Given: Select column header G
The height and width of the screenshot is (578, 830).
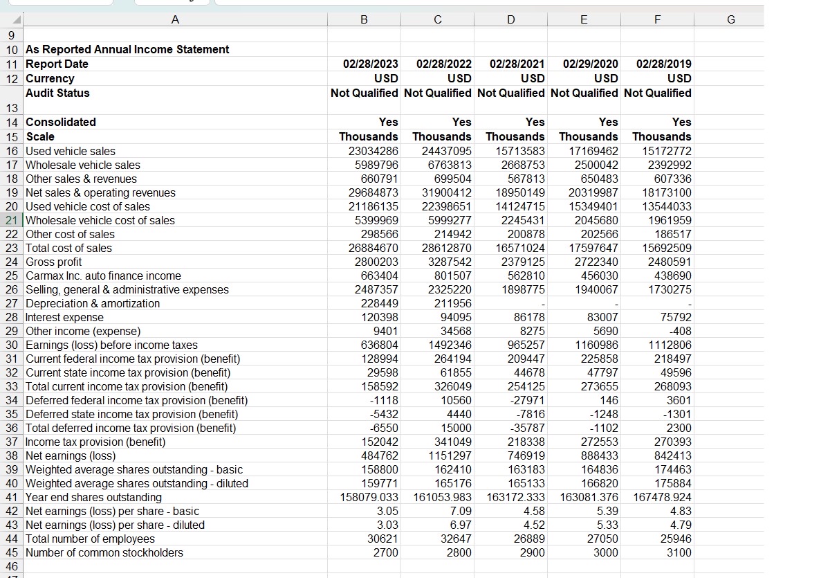Looking at the screenshot, I should 730,19.
